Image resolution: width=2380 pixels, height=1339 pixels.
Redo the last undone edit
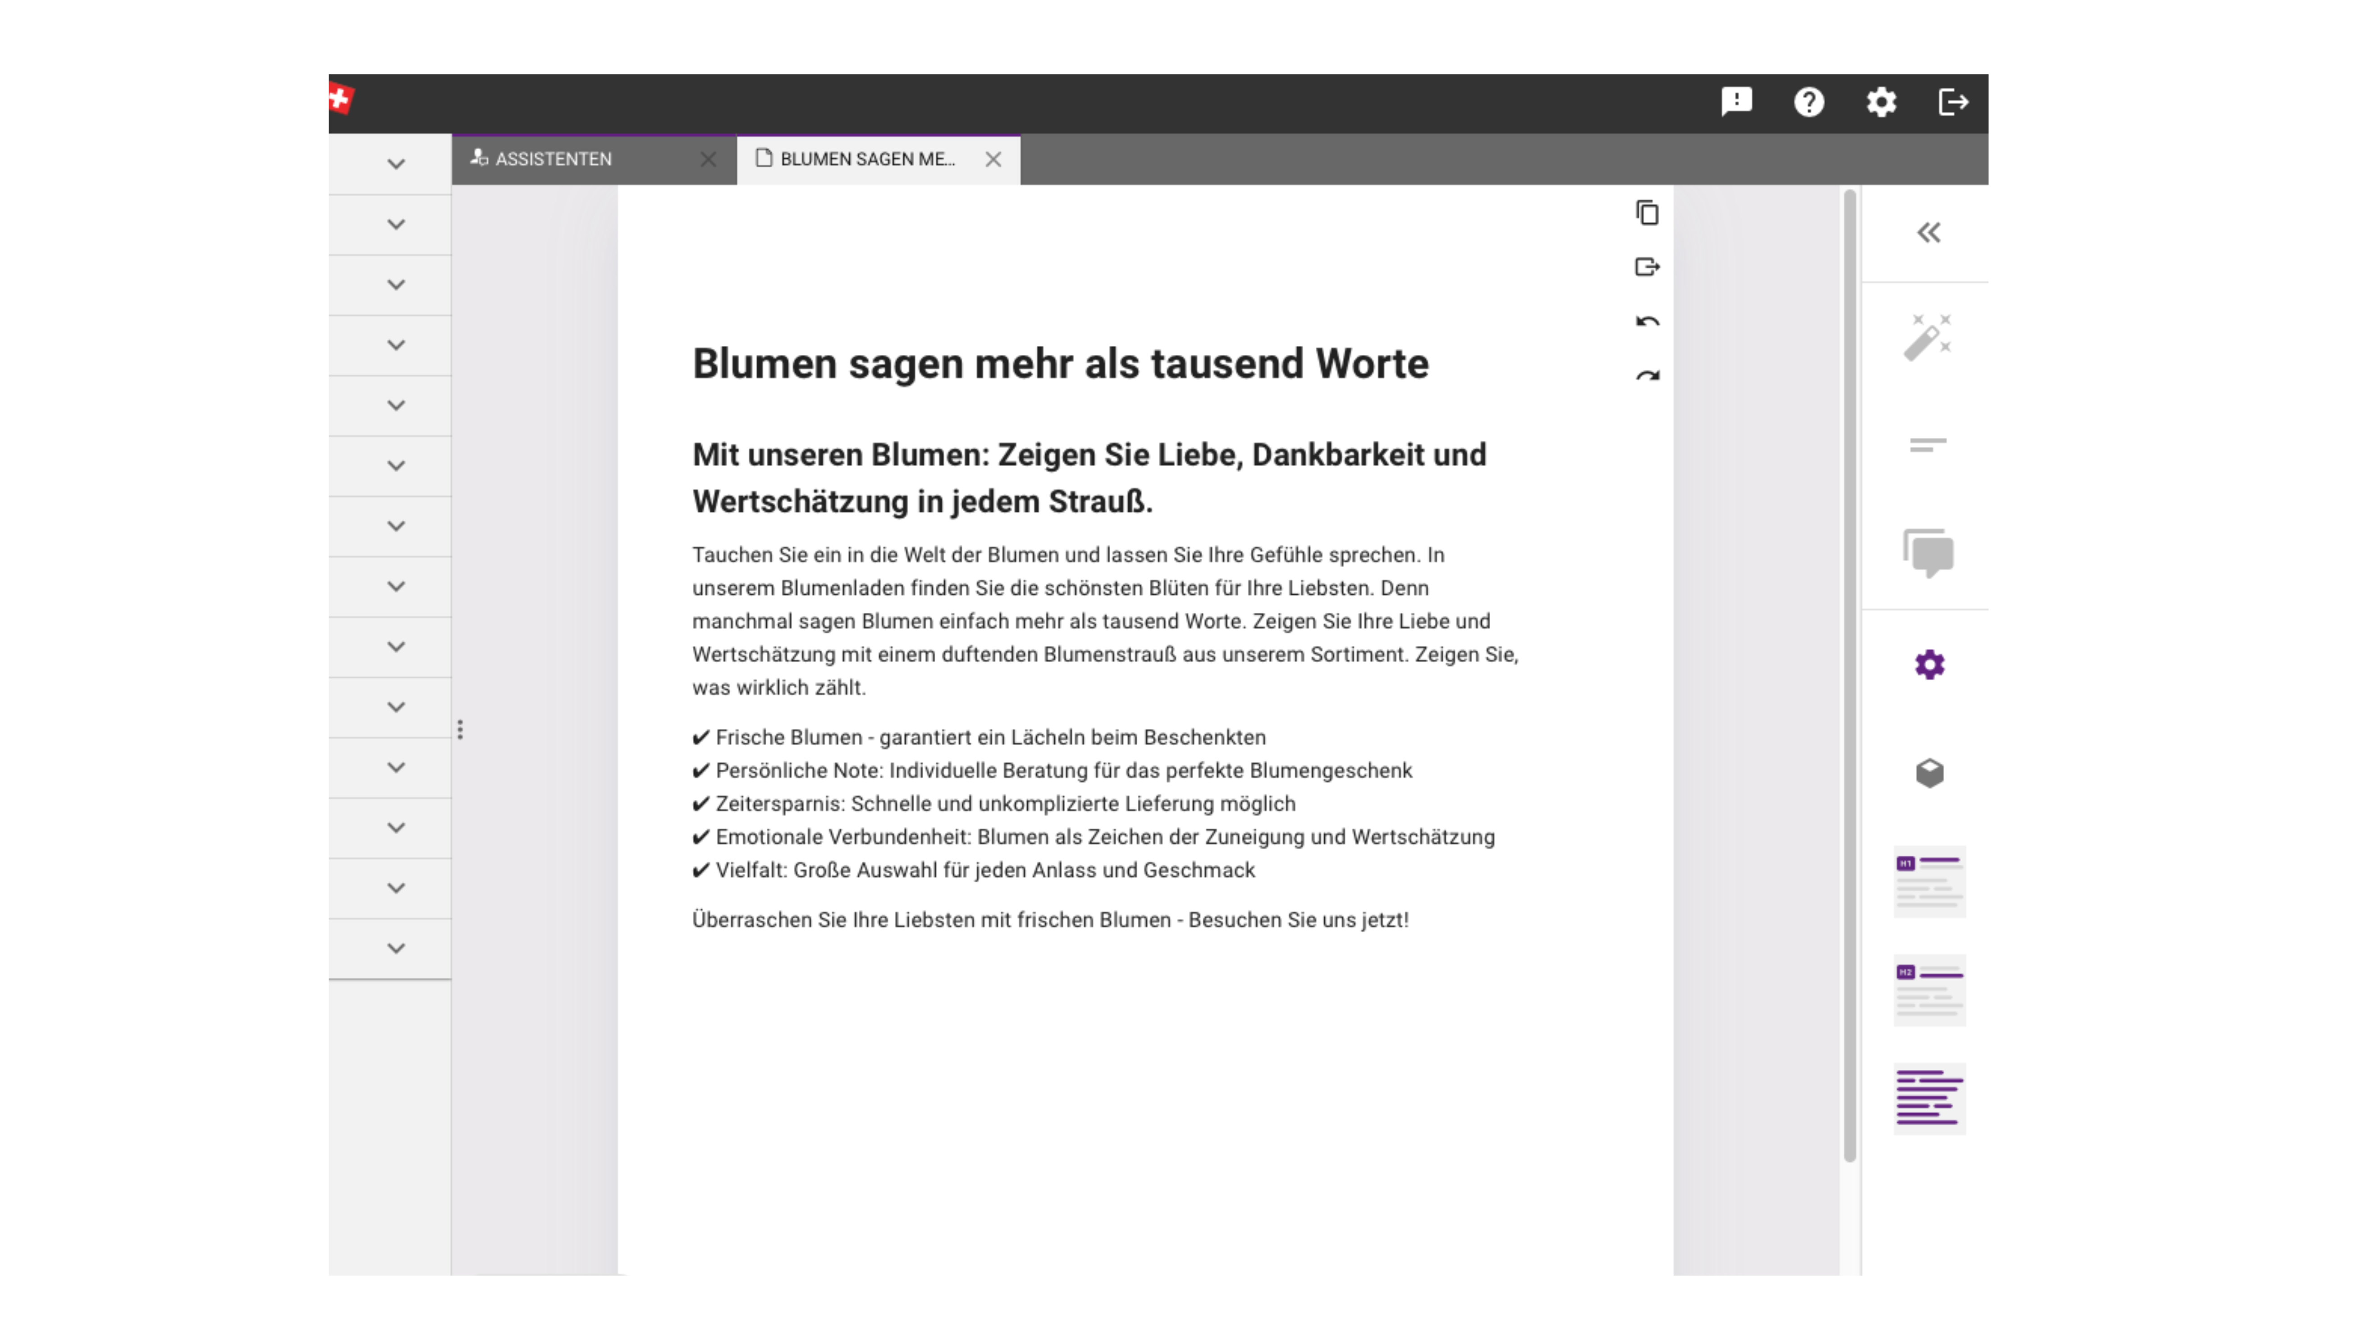[1647, 375]
